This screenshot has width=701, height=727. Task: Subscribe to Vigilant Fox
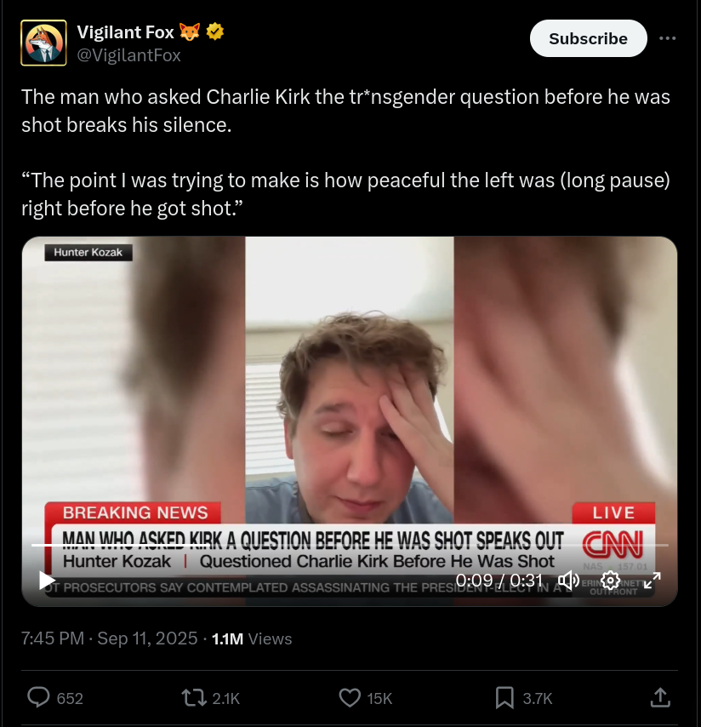click(588, 38)
